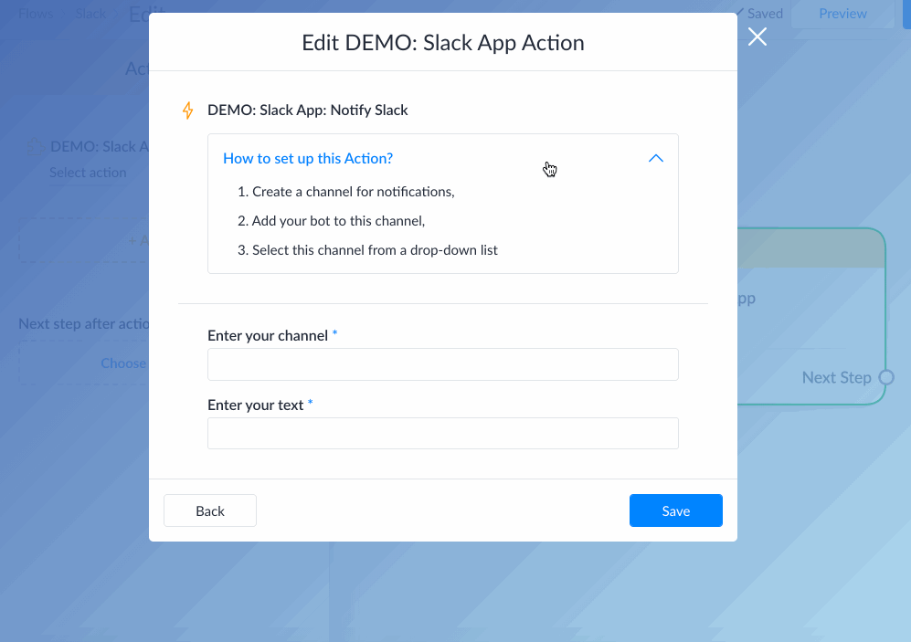This screenshot has height=642, width=911.
Task: Click the red required asterisk next to channel label
Action: [334, 335]
